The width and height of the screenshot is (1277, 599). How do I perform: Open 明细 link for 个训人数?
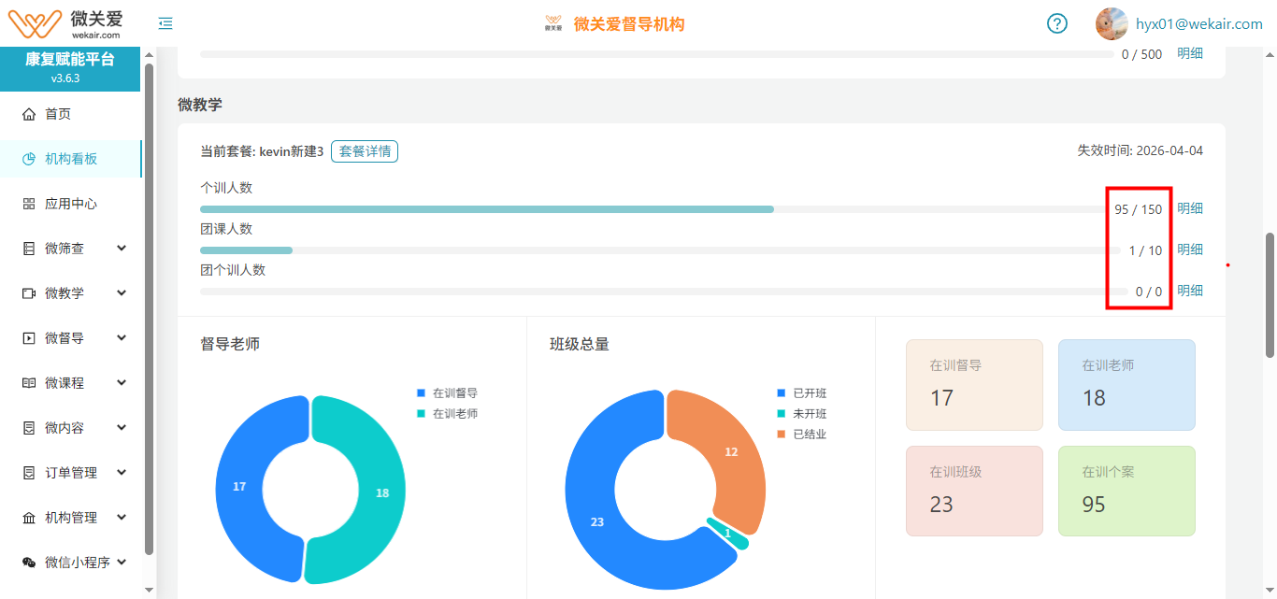point(1190,208)
